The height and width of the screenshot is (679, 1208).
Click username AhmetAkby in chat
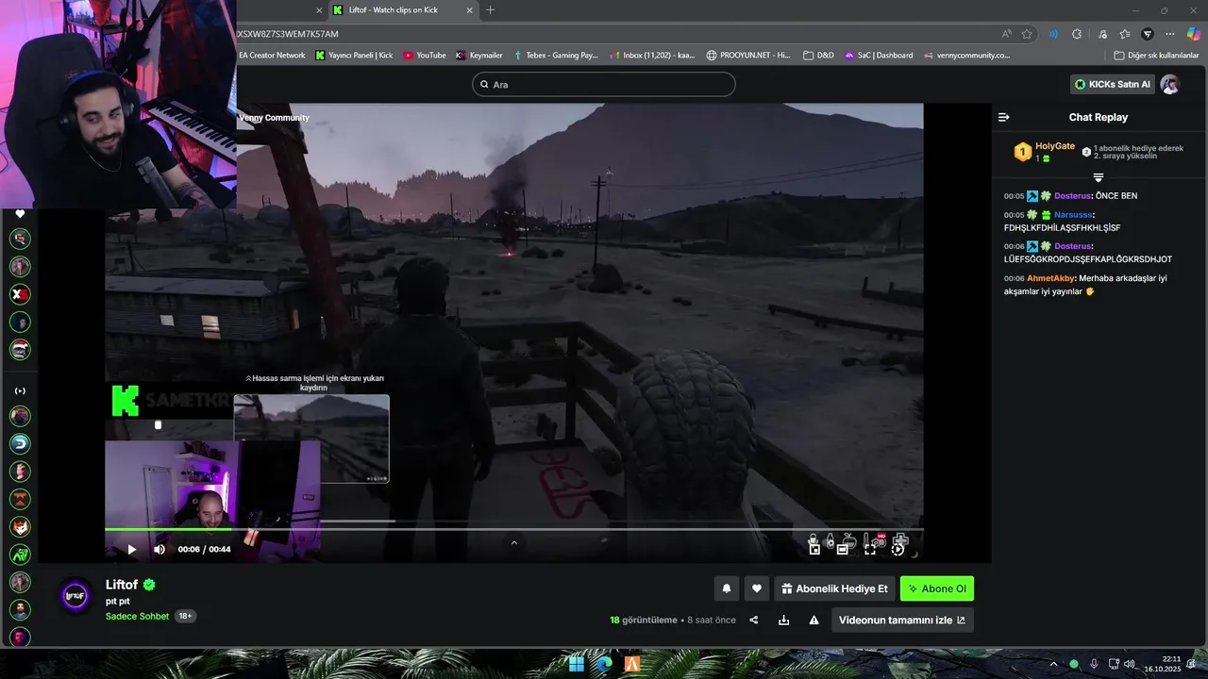pos(1050,278)
